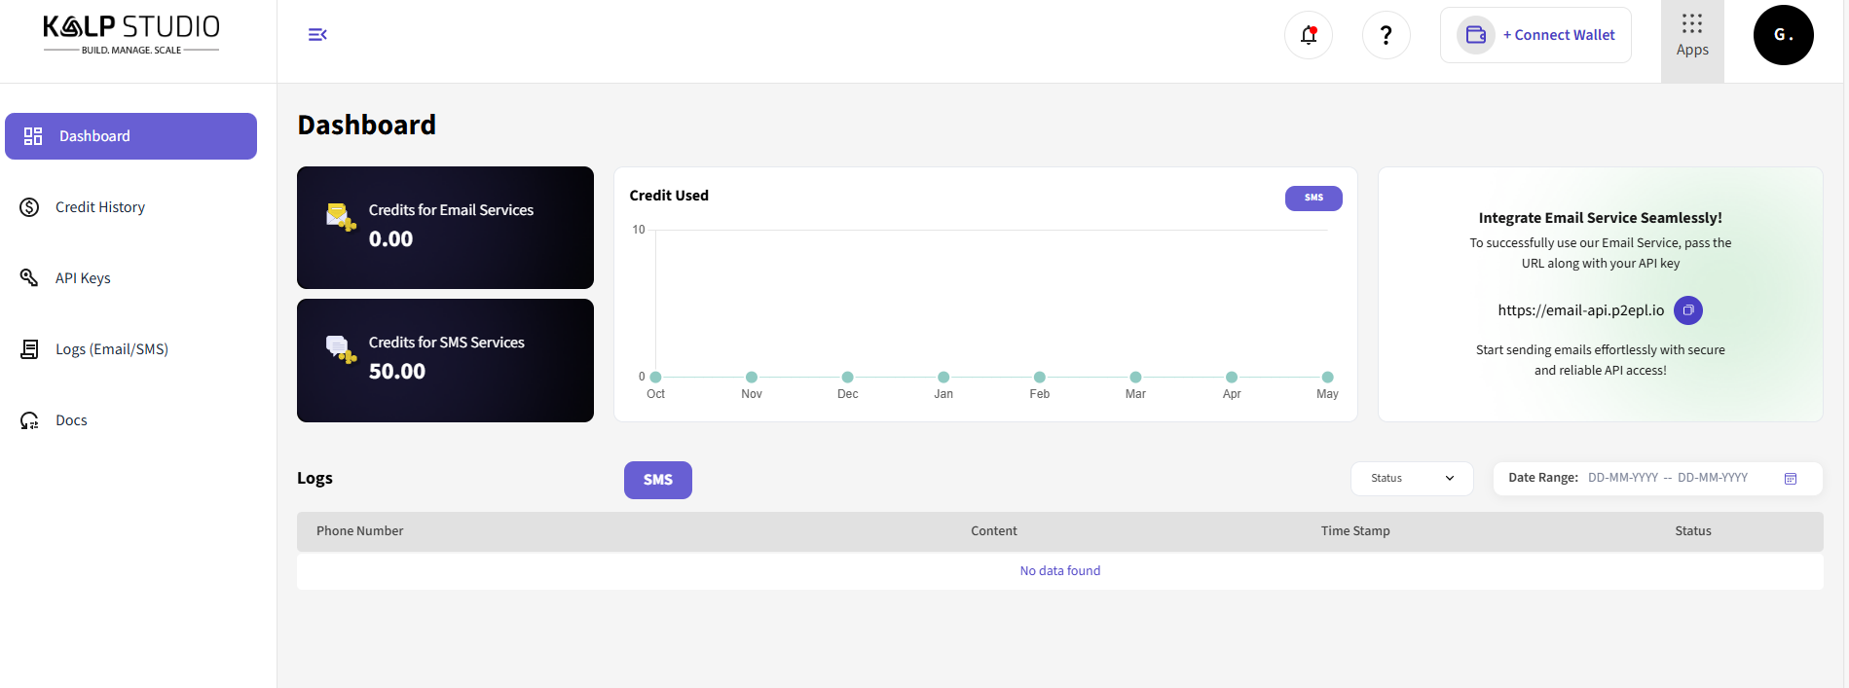Open the date range calendar icon

coord(1790,479)
